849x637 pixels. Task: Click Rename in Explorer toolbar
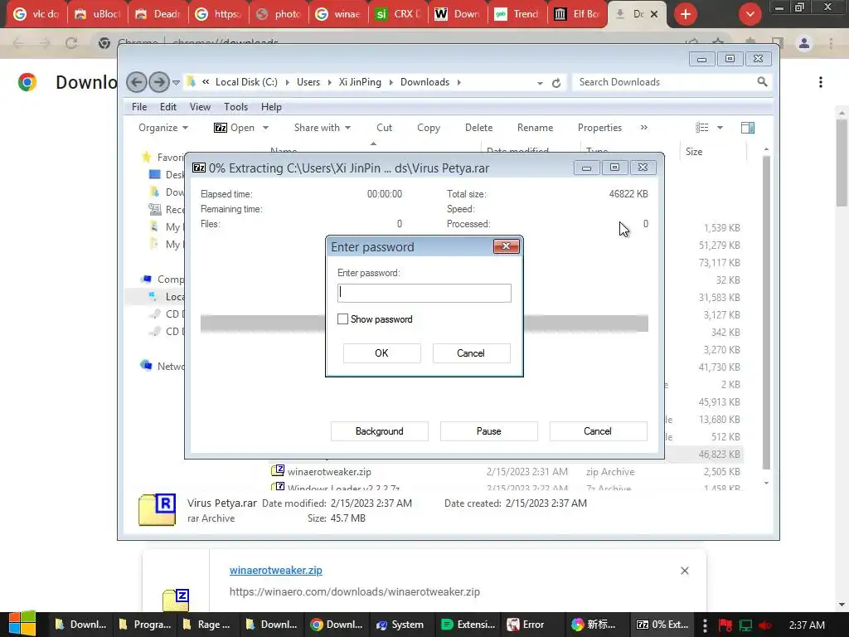click(x=535, y=128)
